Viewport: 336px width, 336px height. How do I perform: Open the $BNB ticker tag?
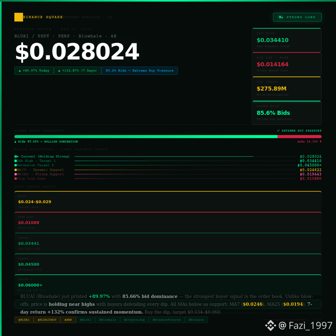[x=68, y=320]
